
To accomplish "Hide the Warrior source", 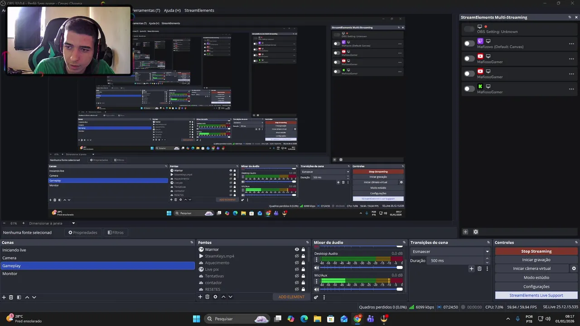I will point(297,249).
